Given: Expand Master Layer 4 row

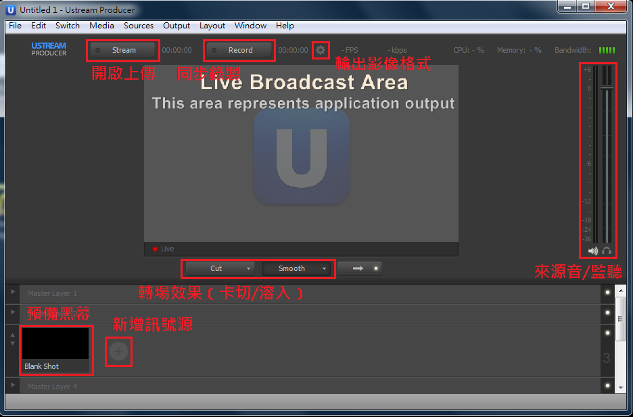Looking at the screenshot, I should 11,385.
